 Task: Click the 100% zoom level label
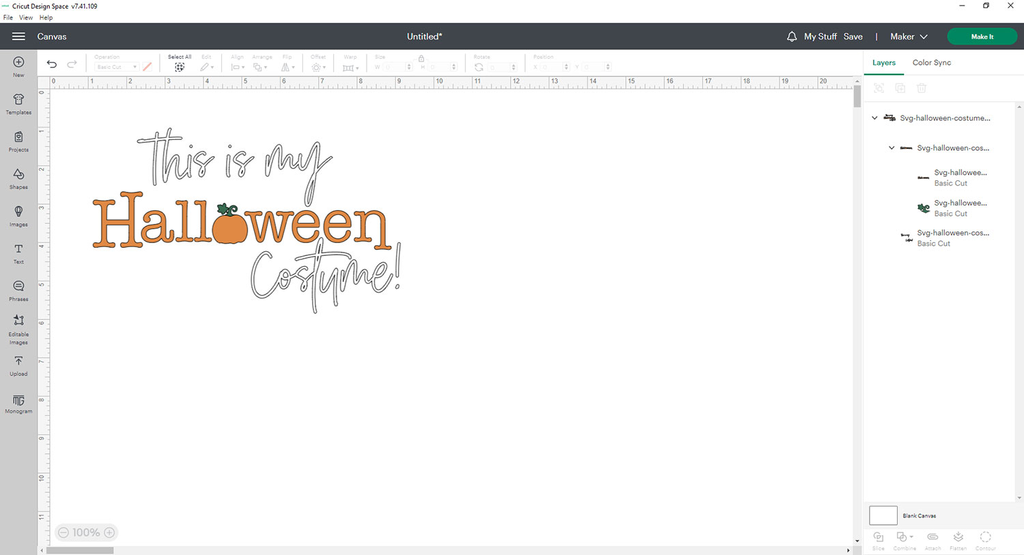(x=86, y=532)
